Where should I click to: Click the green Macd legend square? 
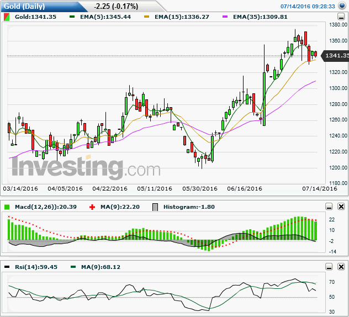click(x=7, y=207)
